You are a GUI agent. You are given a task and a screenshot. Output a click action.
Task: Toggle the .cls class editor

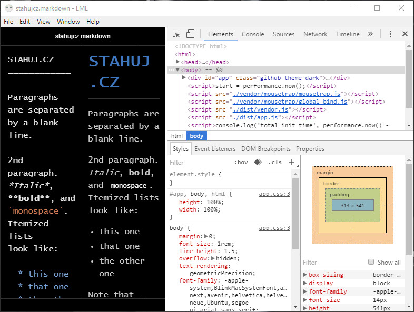[x=275, y=162]
